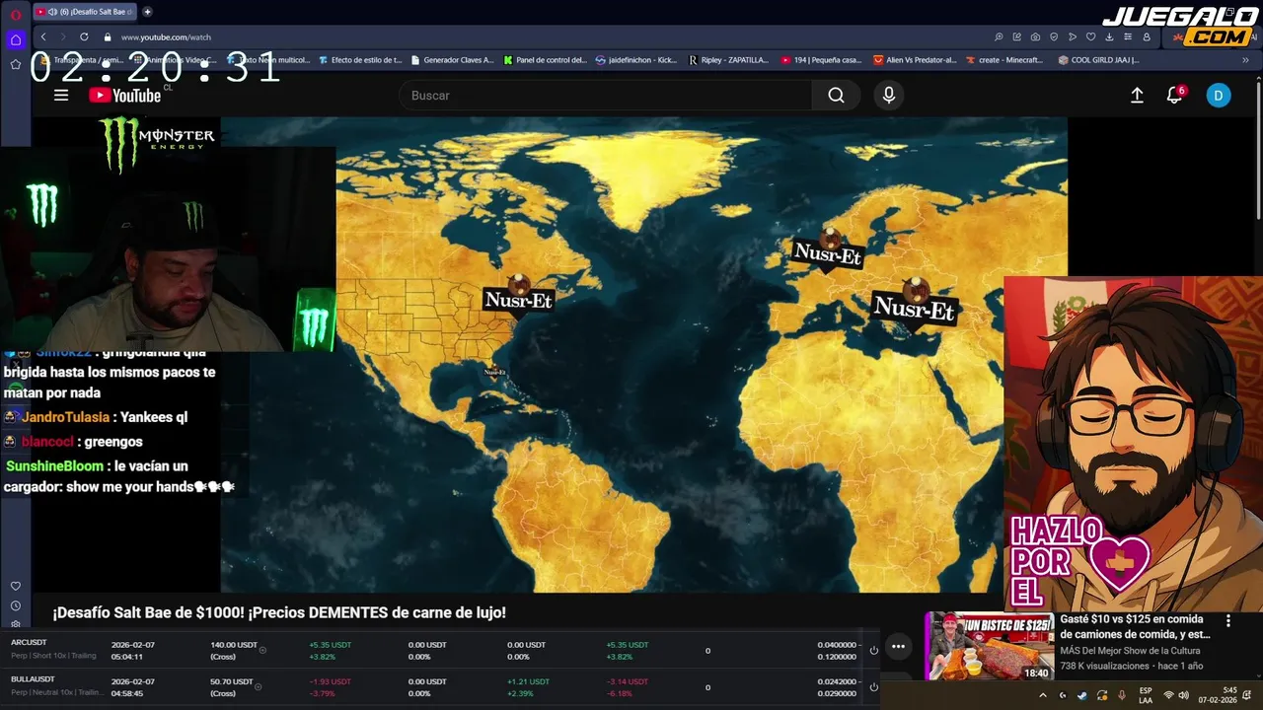
Task: Start voice search with microphone icon
Action: click(x=889, y=96)
